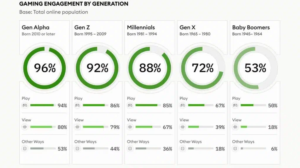Click the Gen X View eye icon
The height and width of the screenshot is (168, 300).
183,127
